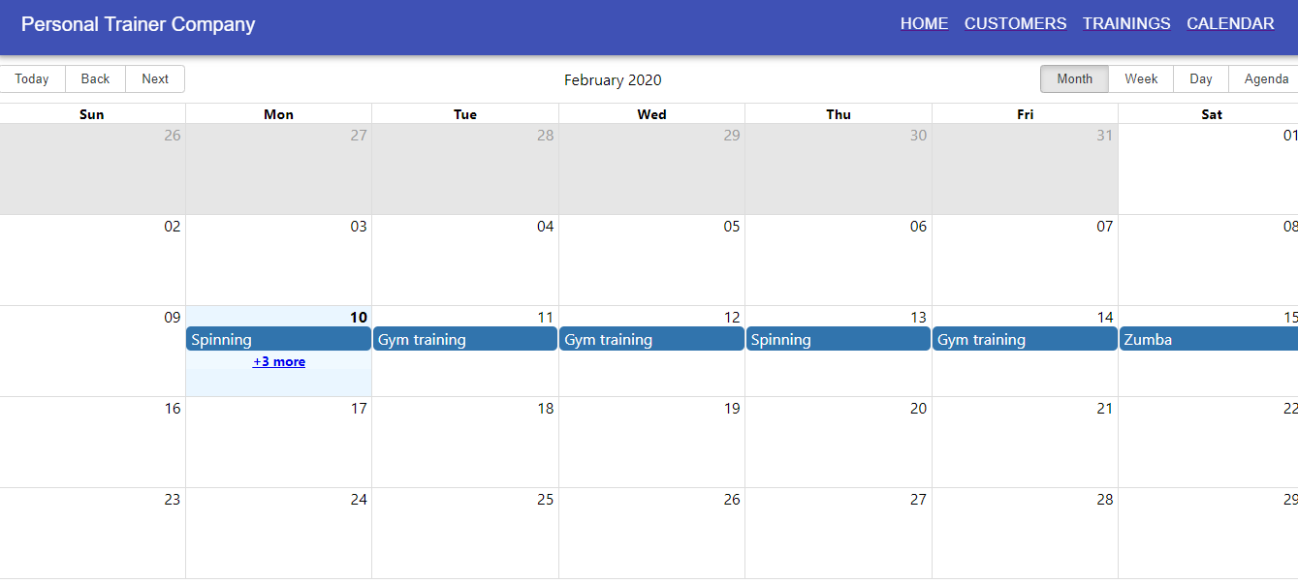This screenshot has height=584, width=1298.
Task: Go to previous month with Back
Action: coord(95,79)
